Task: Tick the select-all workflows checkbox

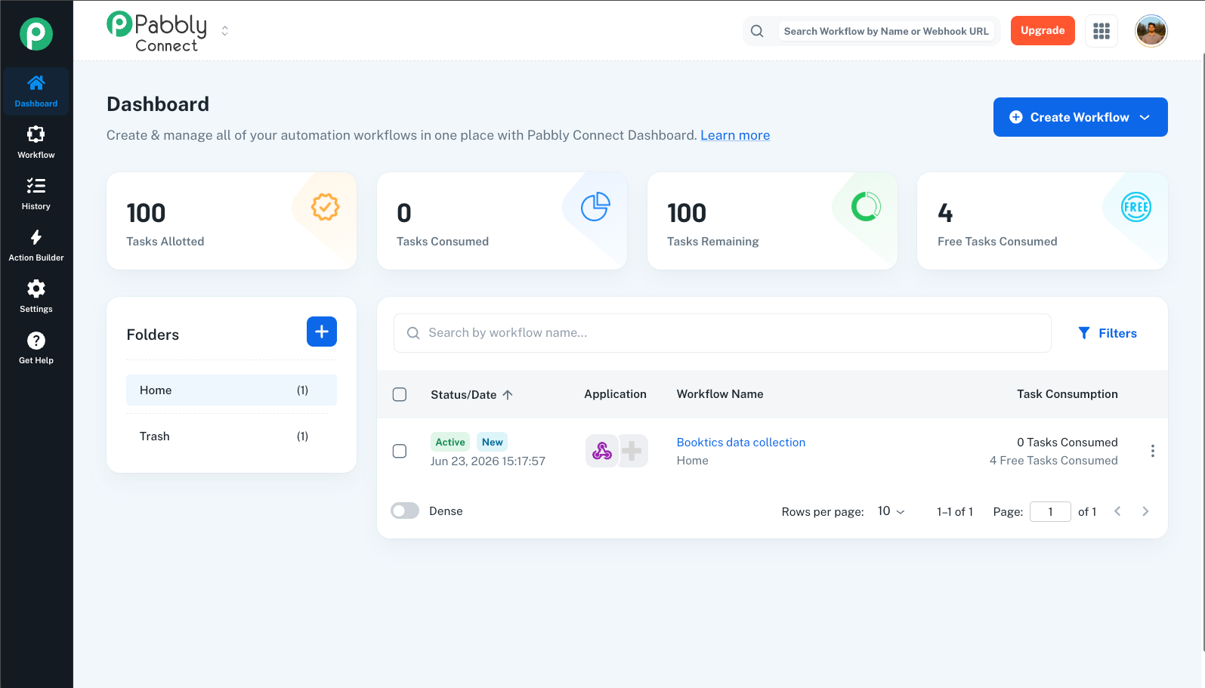Action: click(400, 394)
